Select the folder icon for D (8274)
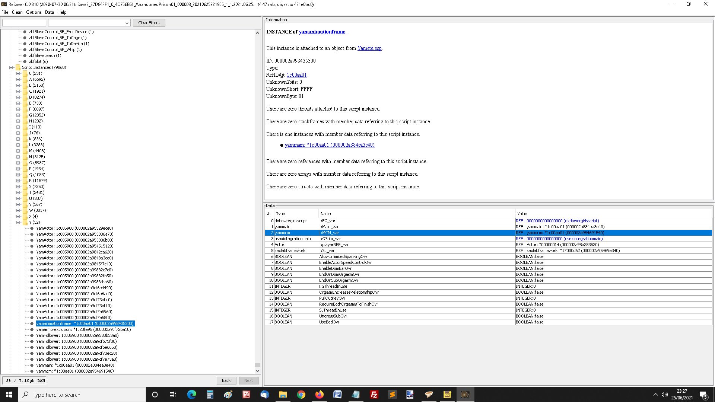Viewport: 715px width, 402px height. tap(25, 97)
